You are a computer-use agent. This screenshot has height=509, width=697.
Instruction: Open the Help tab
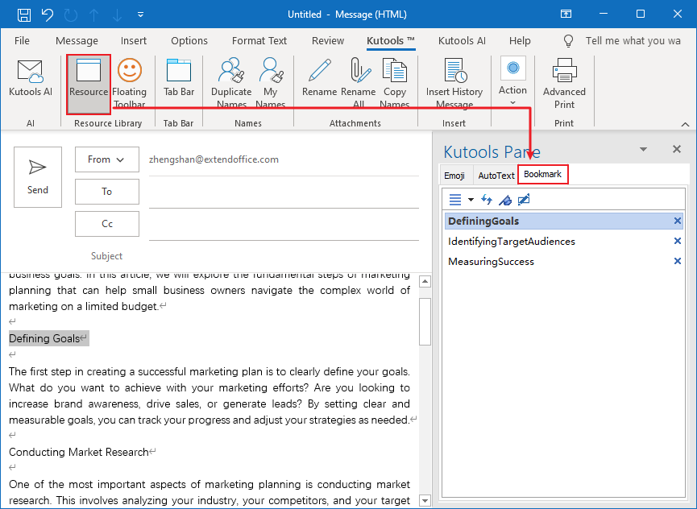click(520, 41)
